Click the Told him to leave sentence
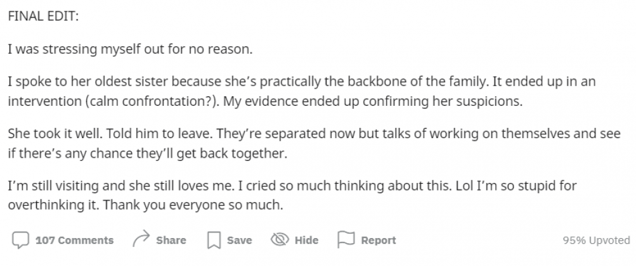 coord(159,134)
